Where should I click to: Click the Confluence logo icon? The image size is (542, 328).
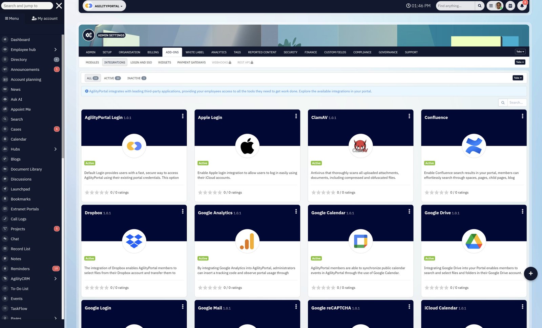[x=474, y=146]
